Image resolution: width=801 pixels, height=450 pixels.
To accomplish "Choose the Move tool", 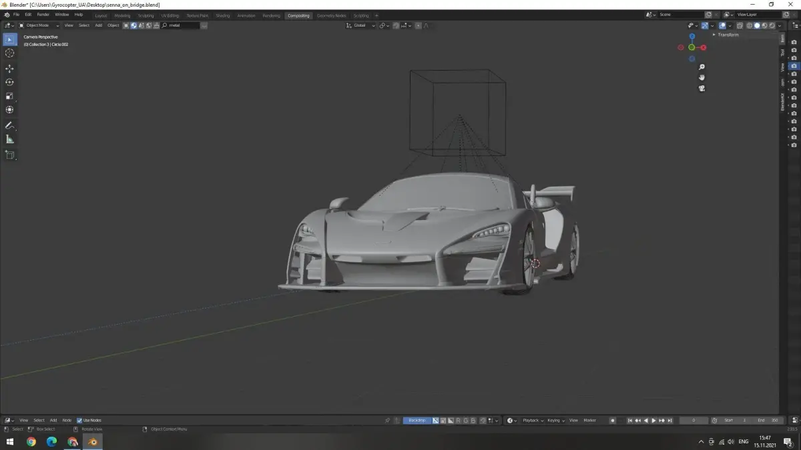I will click(9, 69).
